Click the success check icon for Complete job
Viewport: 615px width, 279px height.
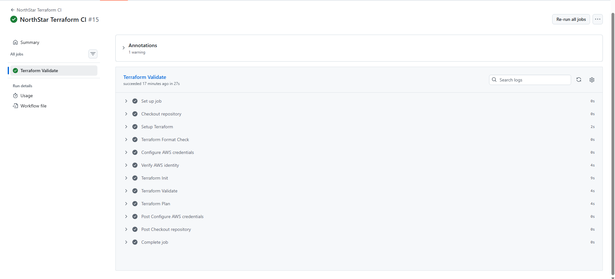[135, 242]
